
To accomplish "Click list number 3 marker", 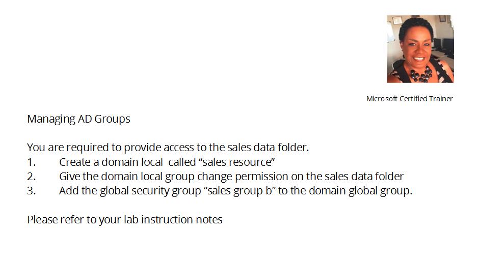I will click(x=32, y=191).
